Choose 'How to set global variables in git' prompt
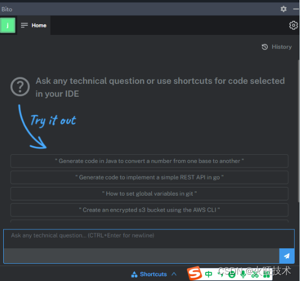This screenshot has height=281, width=300. click(x=149, y=193)
